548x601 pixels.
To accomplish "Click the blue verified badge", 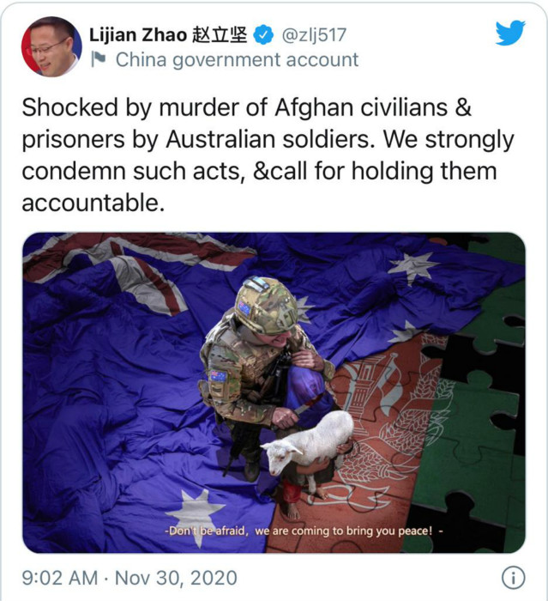I will click(263, 35).
